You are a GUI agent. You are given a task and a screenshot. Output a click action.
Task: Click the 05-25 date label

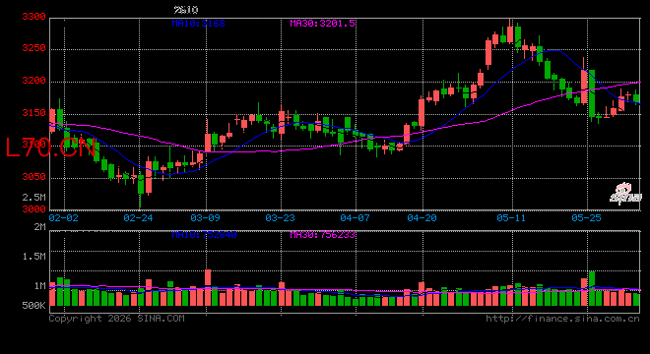586,217
